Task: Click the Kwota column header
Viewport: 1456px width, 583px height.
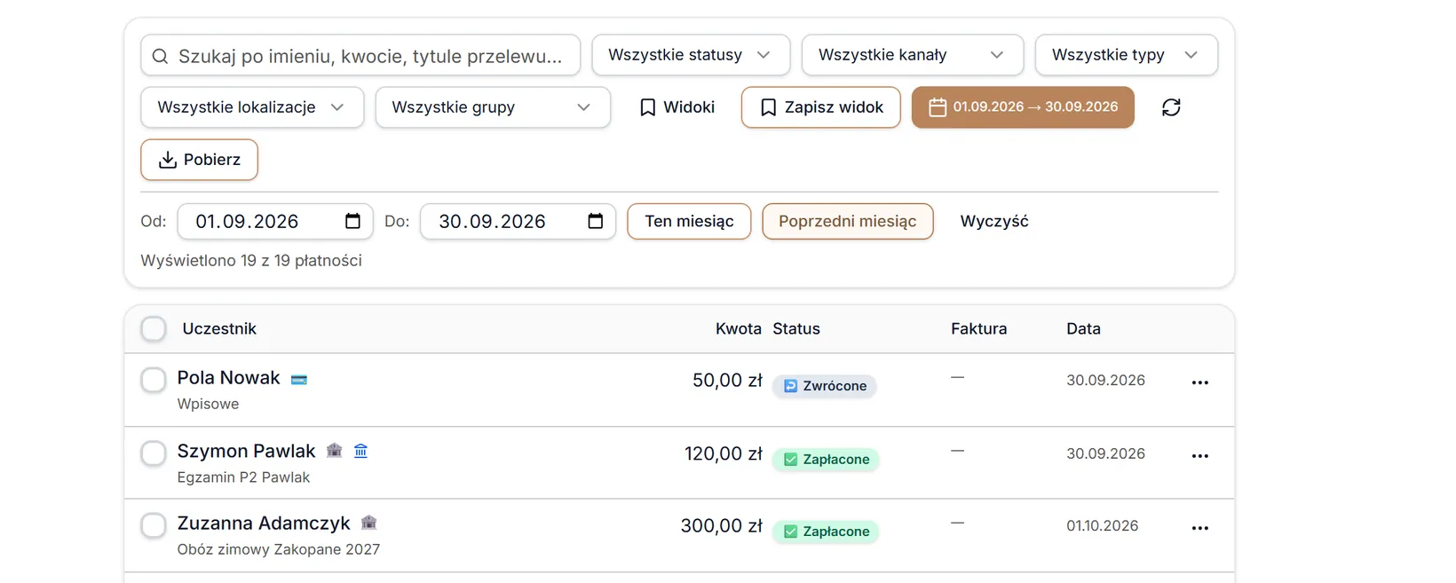Action: (739, 328)
